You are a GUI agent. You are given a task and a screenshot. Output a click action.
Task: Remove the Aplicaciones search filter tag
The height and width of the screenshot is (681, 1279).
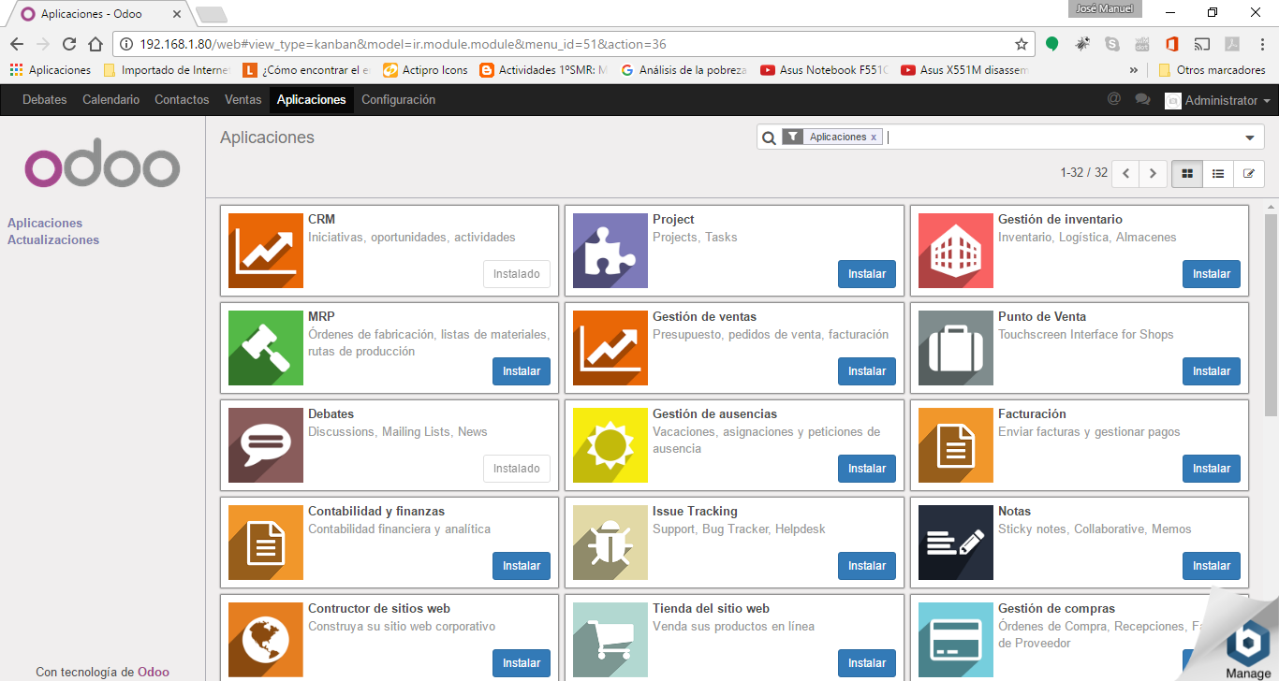[x=874, y=138]
